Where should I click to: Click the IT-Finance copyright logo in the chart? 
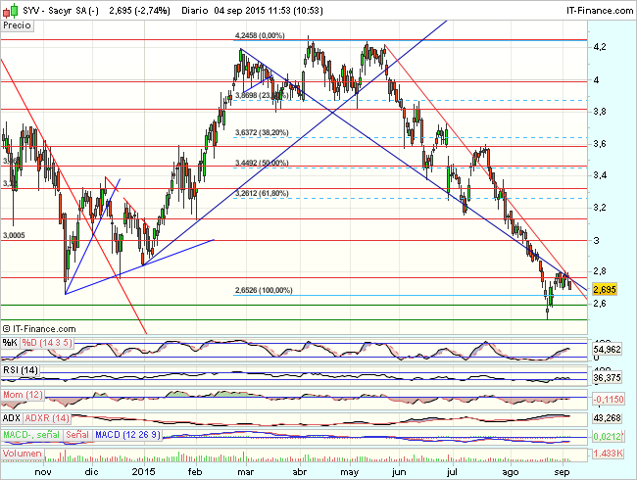(x=39, y=328)
